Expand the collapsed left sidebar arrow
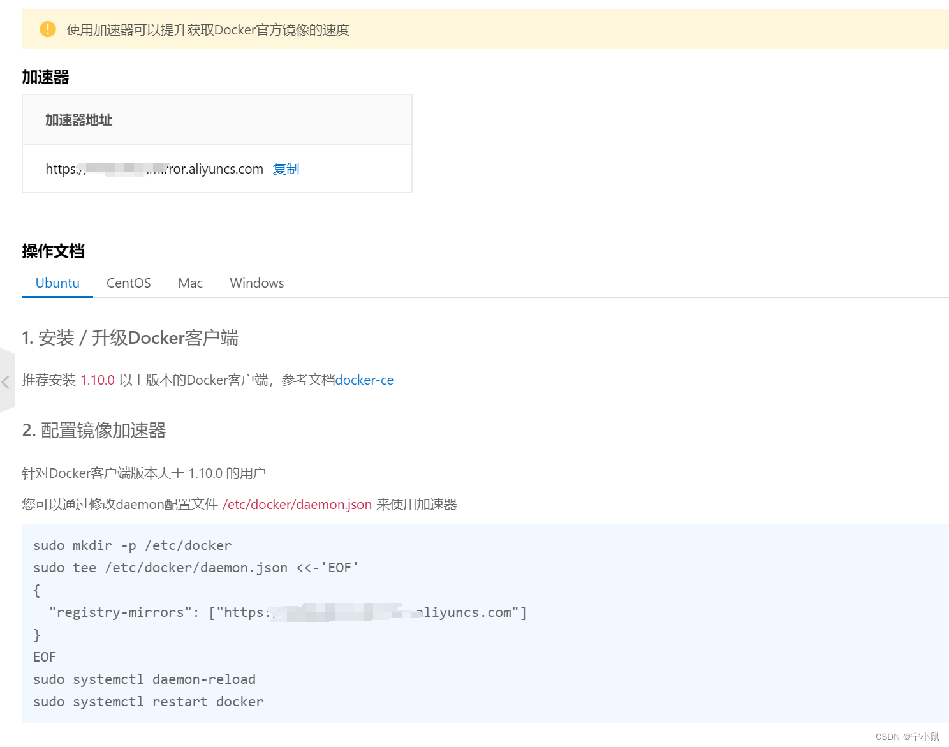The height and width of the screenshot is (747, 949). click(6, 381)
